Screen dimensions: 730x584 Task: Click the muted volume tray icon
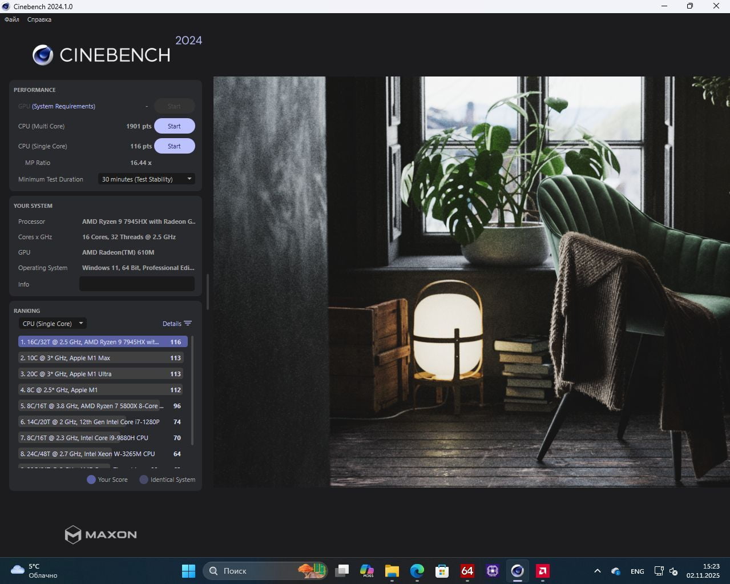click(x=673, y=571)
